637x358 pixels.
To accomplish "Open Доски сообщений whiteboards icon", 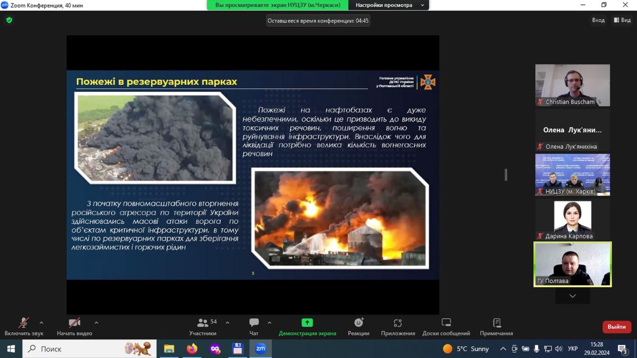I will (446, 323).
